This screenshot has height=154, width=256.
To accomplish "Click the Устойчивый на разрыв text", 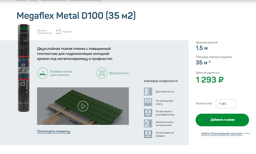I will (x=164, y=134).
